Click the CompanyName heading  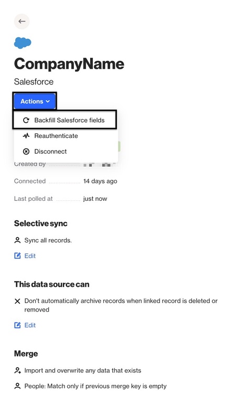click(69, 64)
